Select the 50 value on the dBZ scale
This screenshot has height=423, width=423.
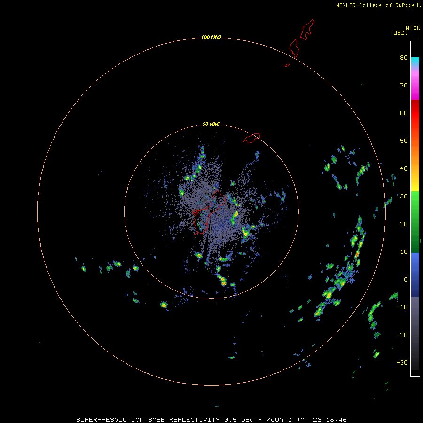(404, 141)
